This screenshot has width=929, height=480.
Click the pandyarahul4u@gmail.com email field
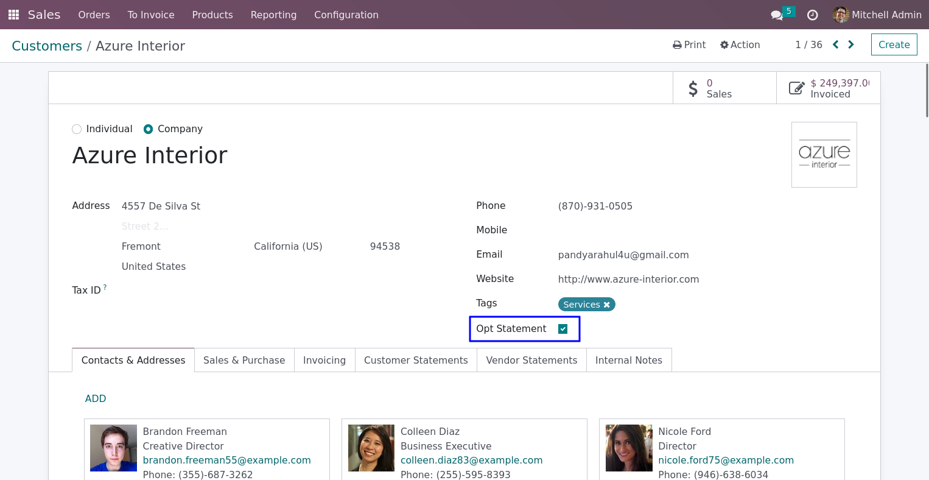coord(623,255)
